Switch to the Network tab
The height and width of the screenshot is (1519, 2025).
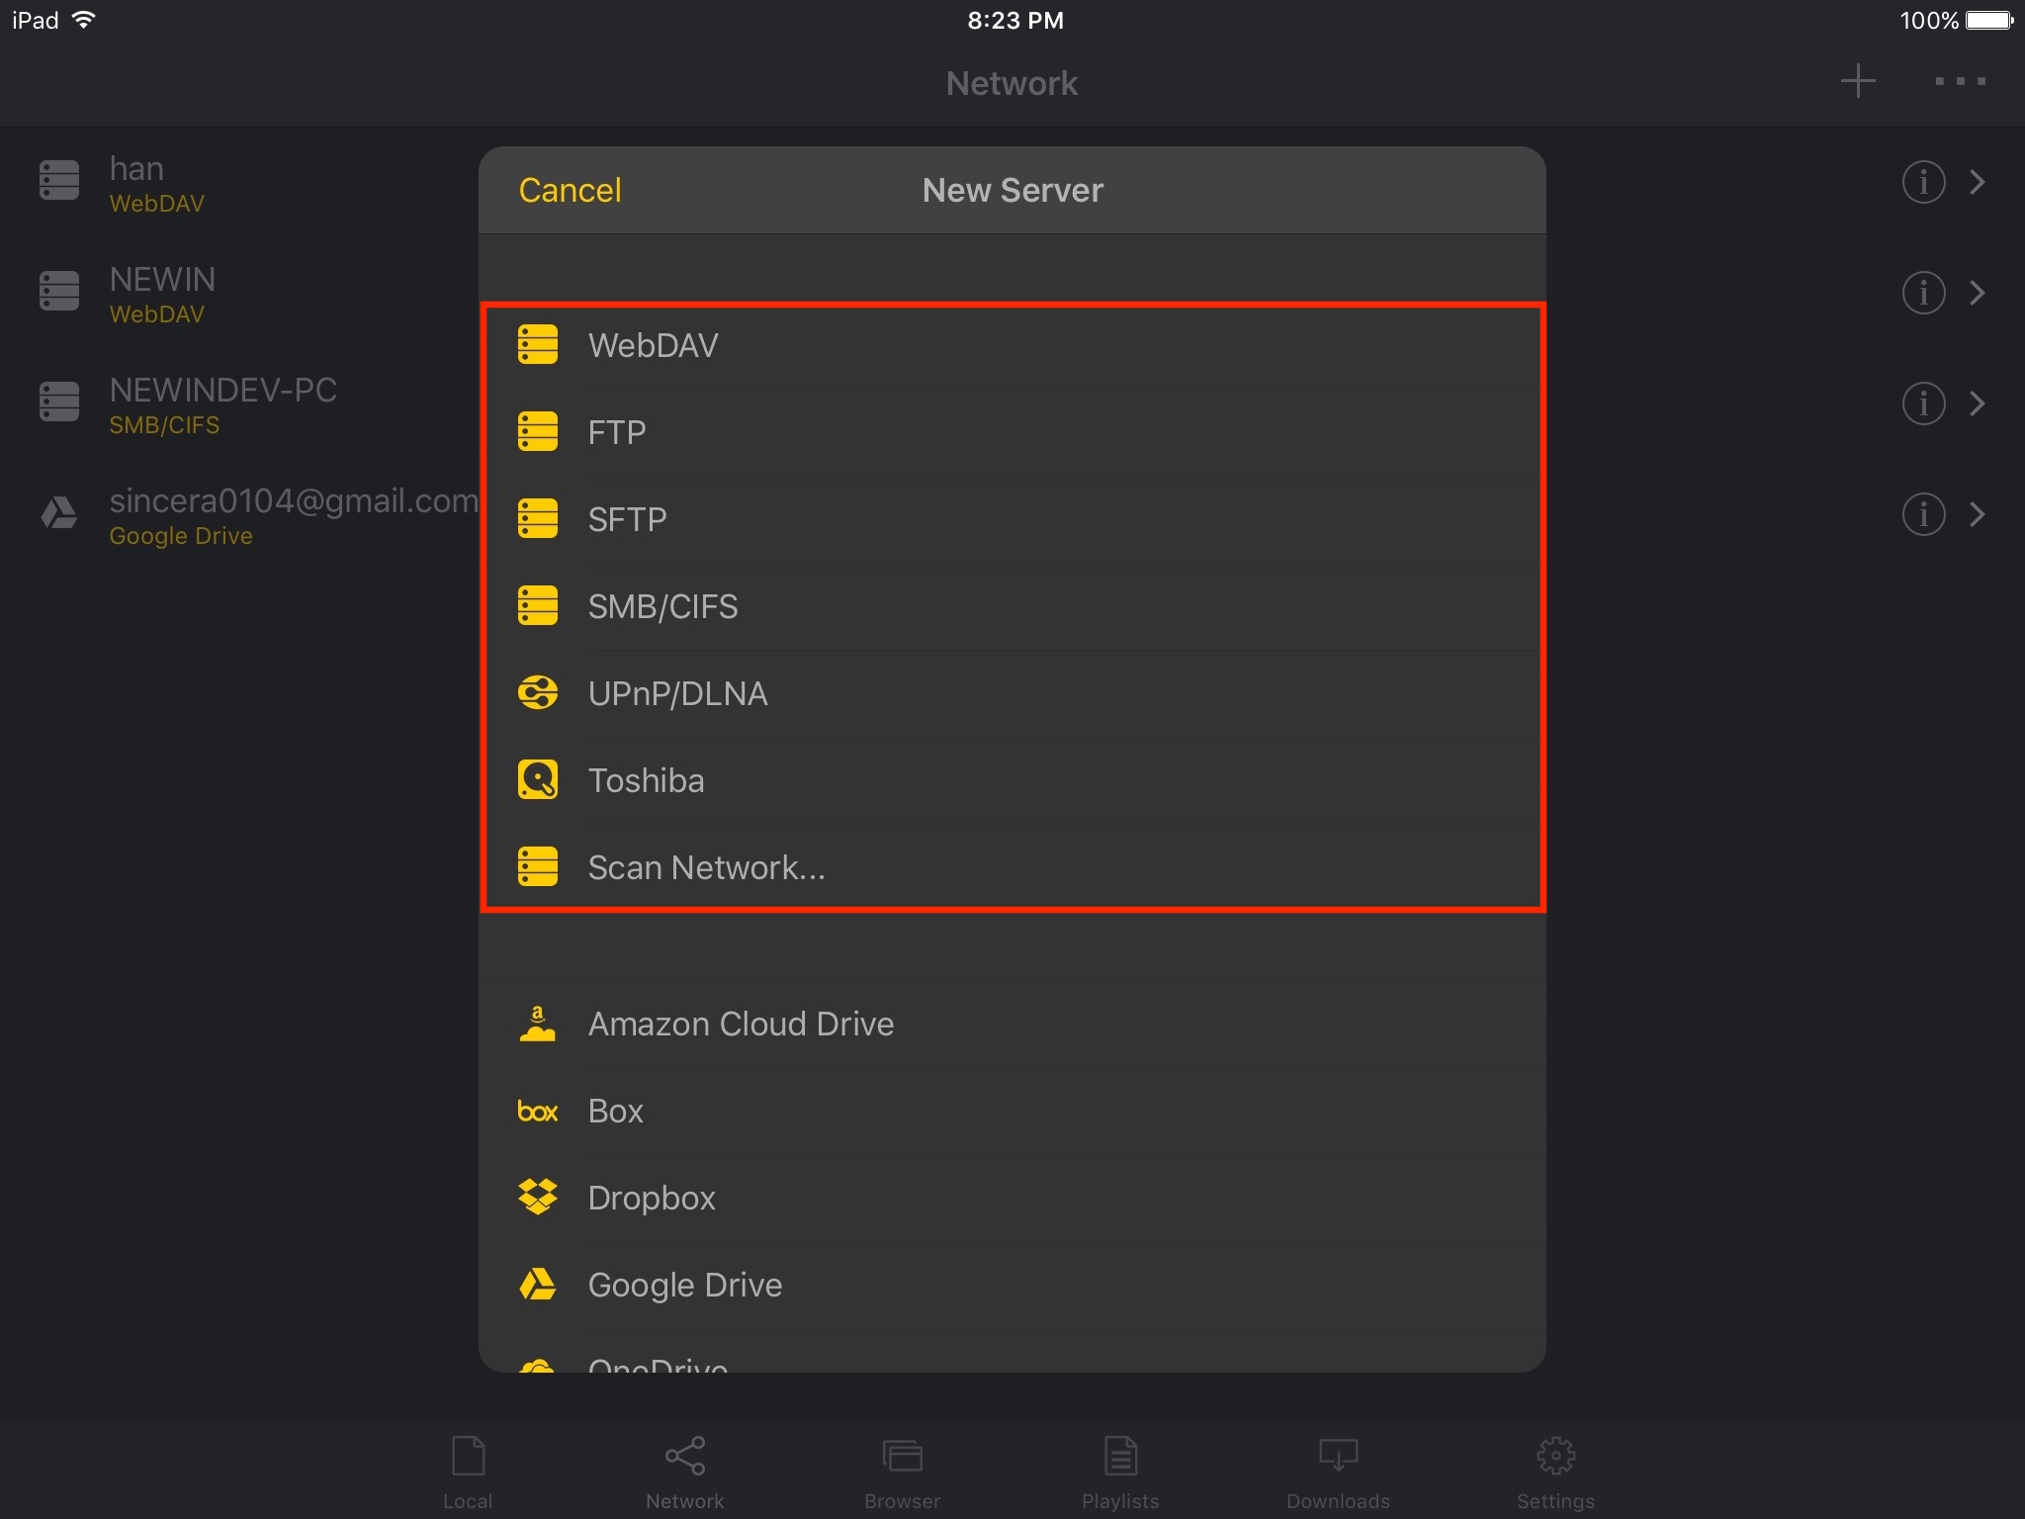tap(685, 1473)
